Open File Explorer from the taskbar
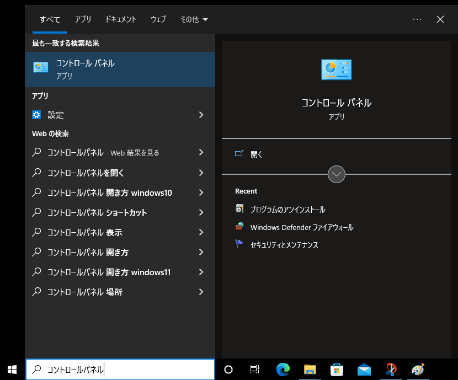This screenshot has width=458, height=380. [x=310, y=370]
